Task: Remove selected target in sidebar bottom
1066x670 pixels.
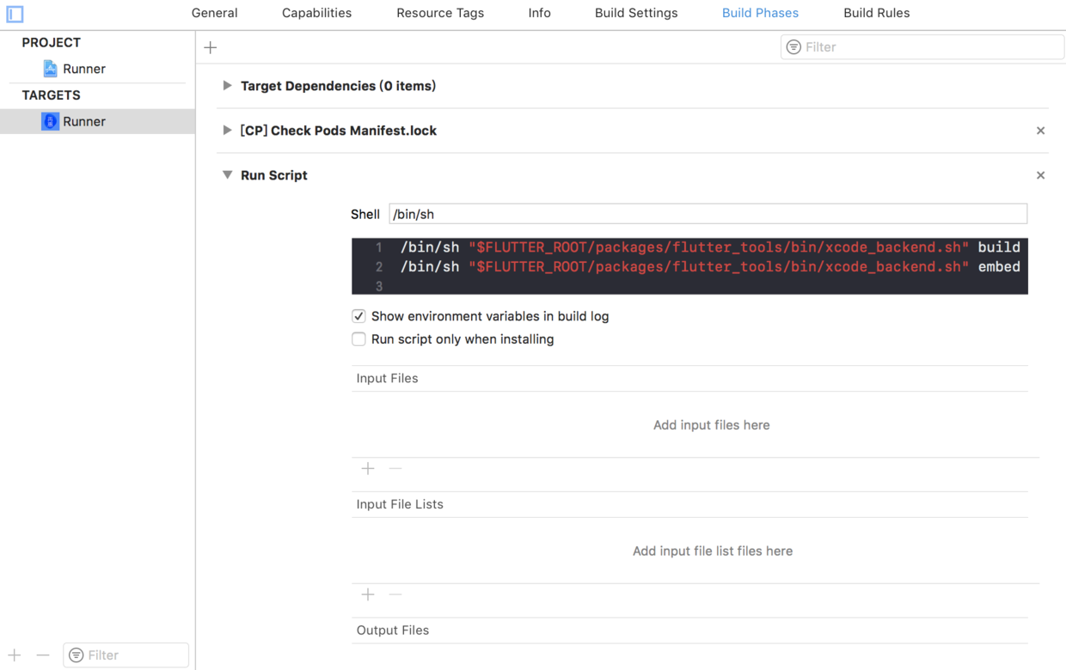Action: (x=43, y=655)
